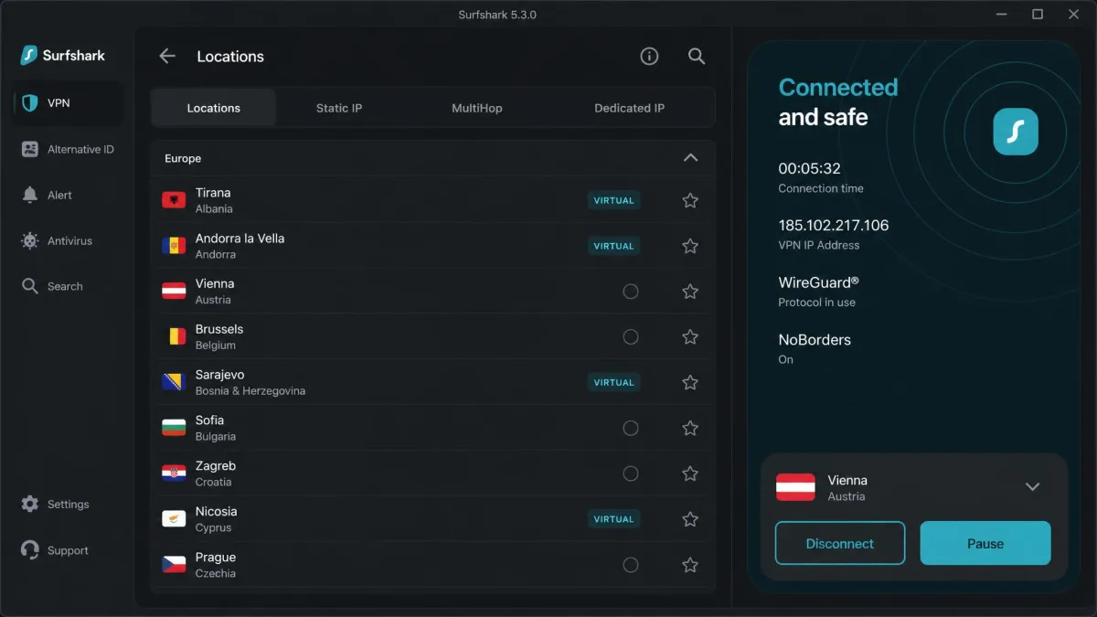The width and height of the screenshot is (1097, 617).
Task: Favorite Zagreb with its star
Action: (x=690, y=473)
